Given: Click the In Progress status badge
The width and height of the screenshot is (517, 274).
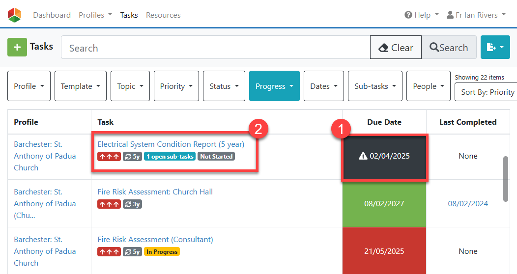Looking at the screenshot, I should click(162, 252).
